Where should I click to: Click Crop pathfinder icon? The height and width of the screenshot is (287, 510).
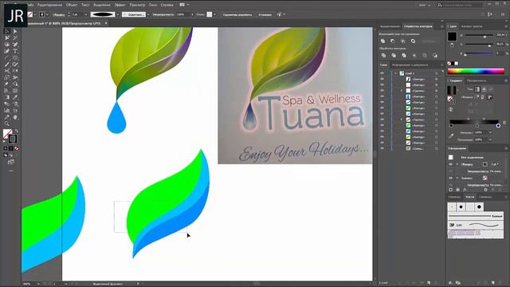click(414, 56)
